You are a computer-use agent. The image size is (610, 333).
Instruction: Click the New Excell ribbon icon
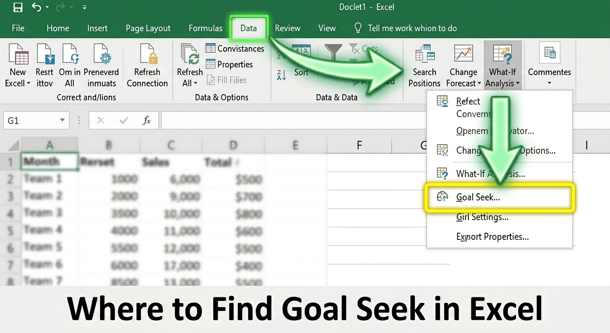coord(18,55)
